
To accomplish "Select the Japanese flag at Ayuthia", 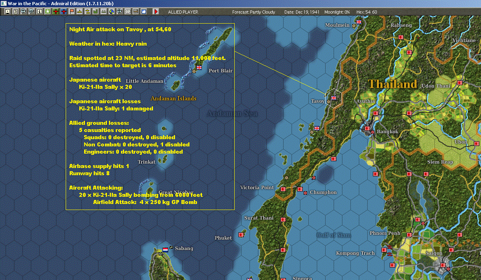I will 376,113.
